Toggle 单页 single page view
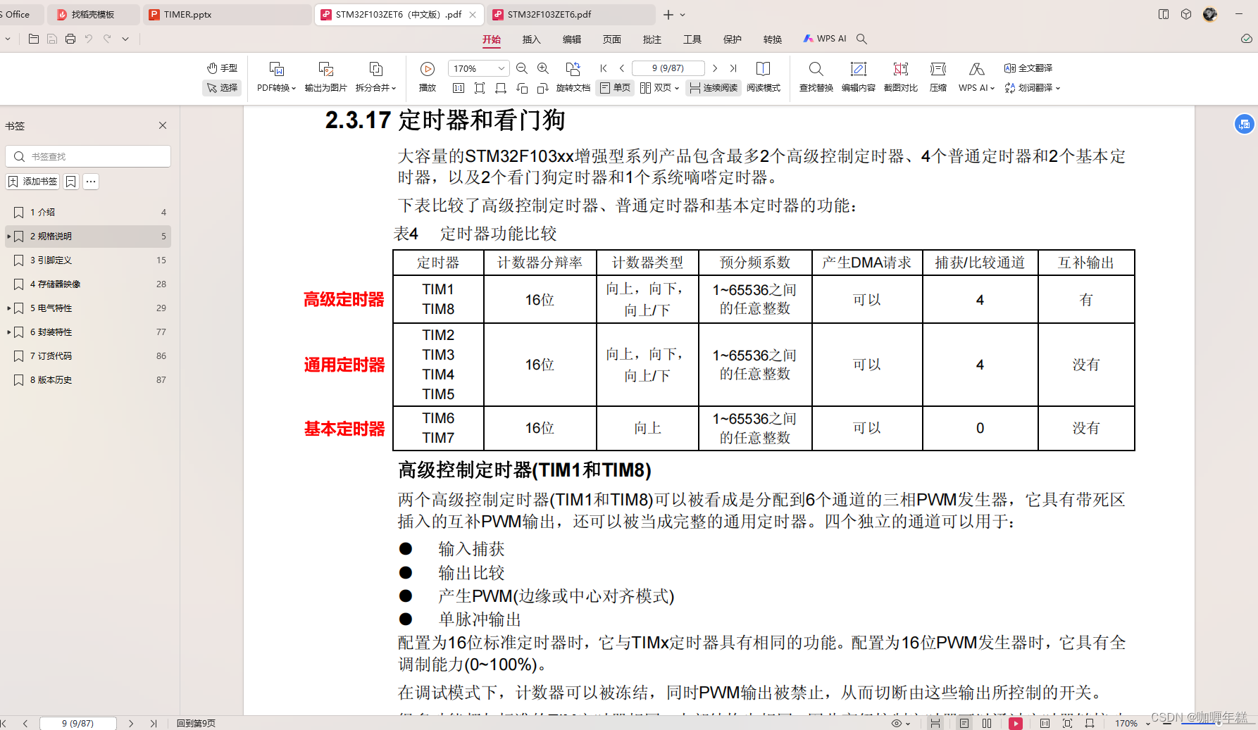1258x730 pixels. point(615,88)
